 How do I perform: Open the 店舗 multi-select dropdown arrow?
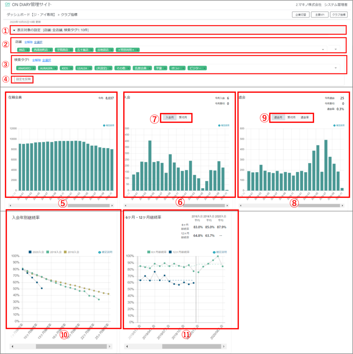click(x=335, y=49)
